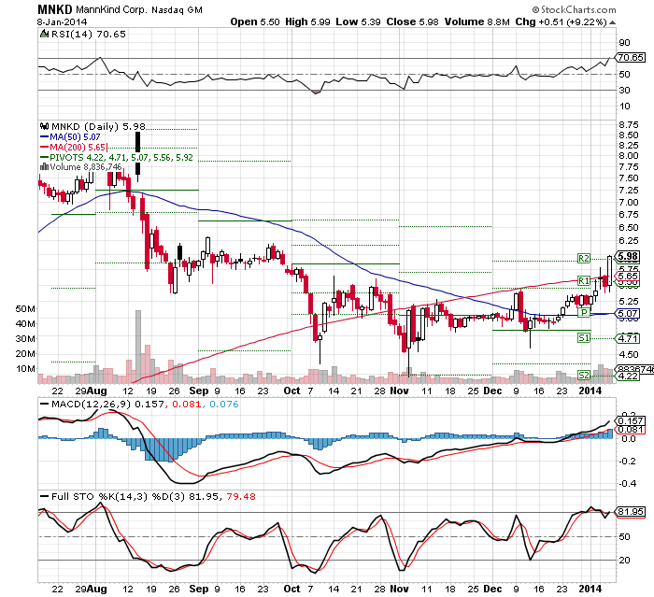Click the 50M volume axis label
This screenshot has width=654, height=597.
[x=25, y=308]
